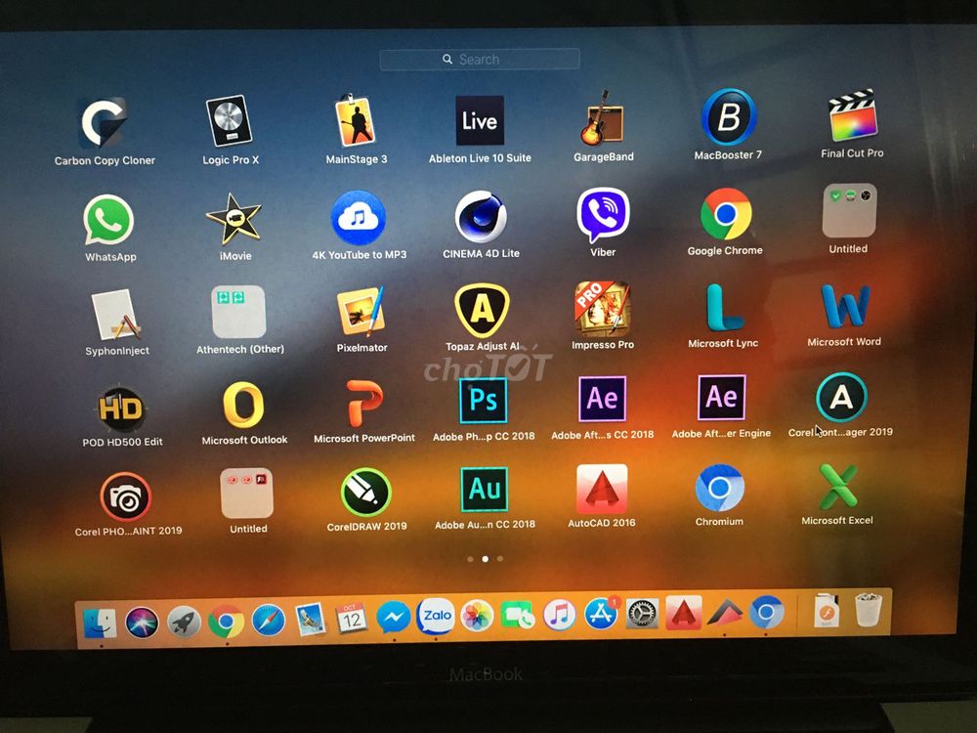
Task: Open Adobe After Effects CC 2018
Action: pos(603,399)
